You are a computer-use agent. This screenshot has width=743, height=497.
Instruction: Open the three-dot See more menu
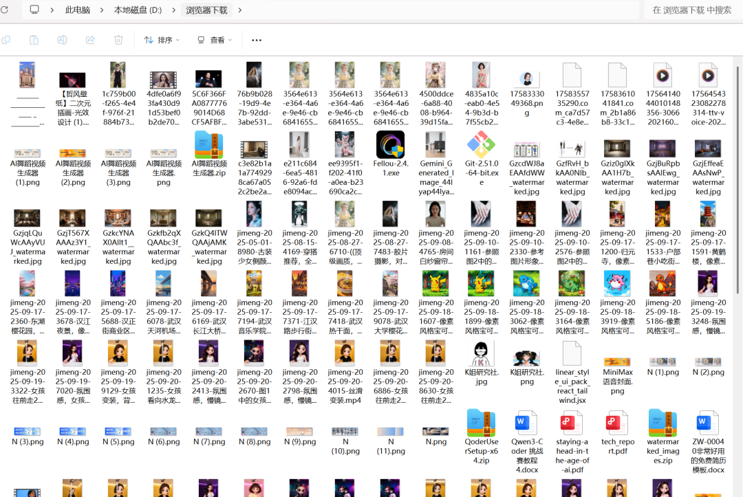pyautogui.click(x=257, y=40)
